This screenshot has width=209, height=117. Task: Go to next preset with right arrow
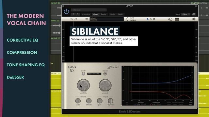pyautogui.click(x=78, y=14)
